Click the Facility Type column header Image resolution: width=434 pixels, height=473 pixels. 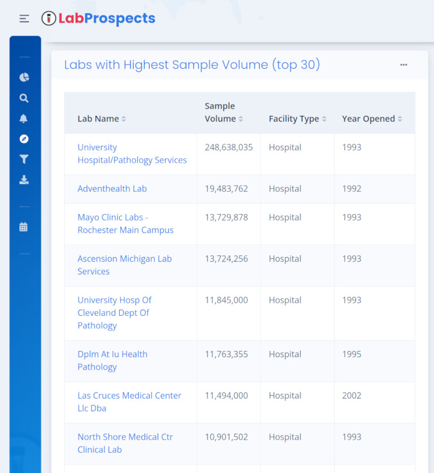coord(294,119)
